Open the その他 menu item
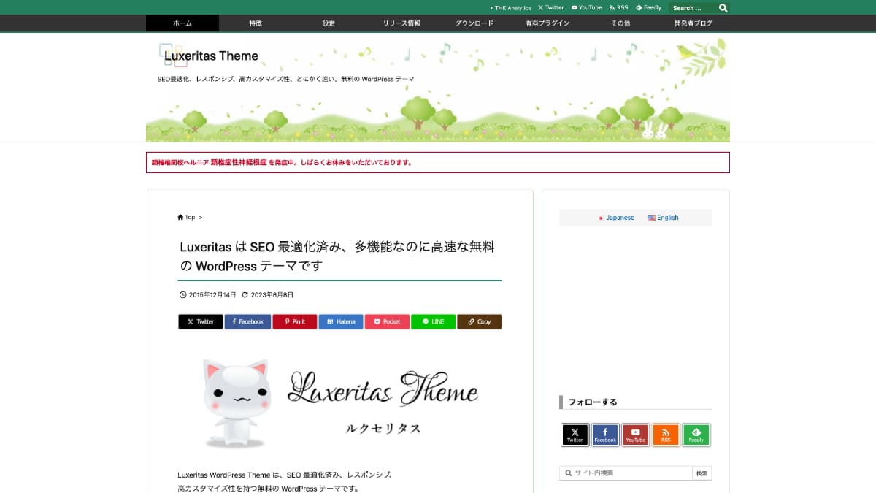The image size is (876, 493). (x=620, y=23)
